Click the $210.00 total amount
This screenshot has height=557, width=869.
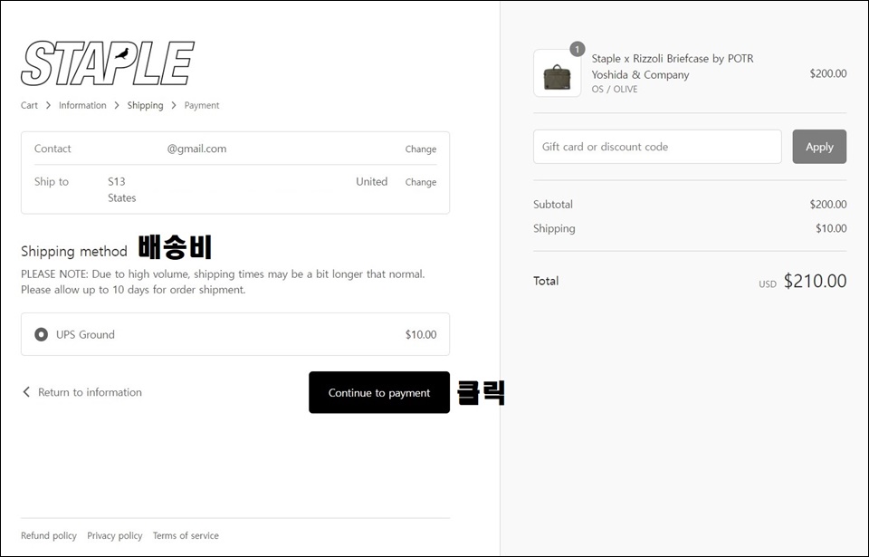point(815,282)
